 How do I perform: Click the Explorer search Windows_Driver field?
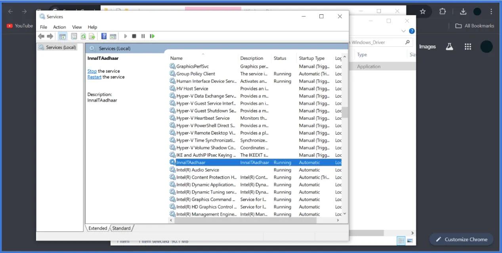(x=380, y=42)
